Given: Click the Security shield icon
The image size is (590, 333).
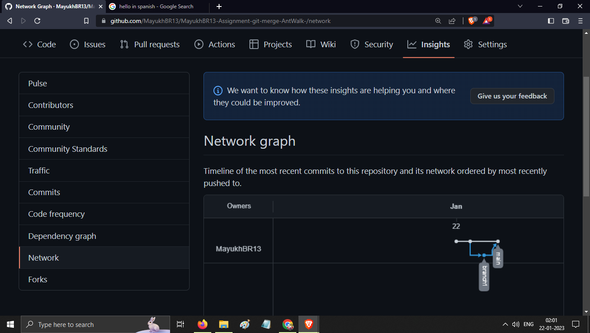Looking at the screenshot, I should 355,44.
